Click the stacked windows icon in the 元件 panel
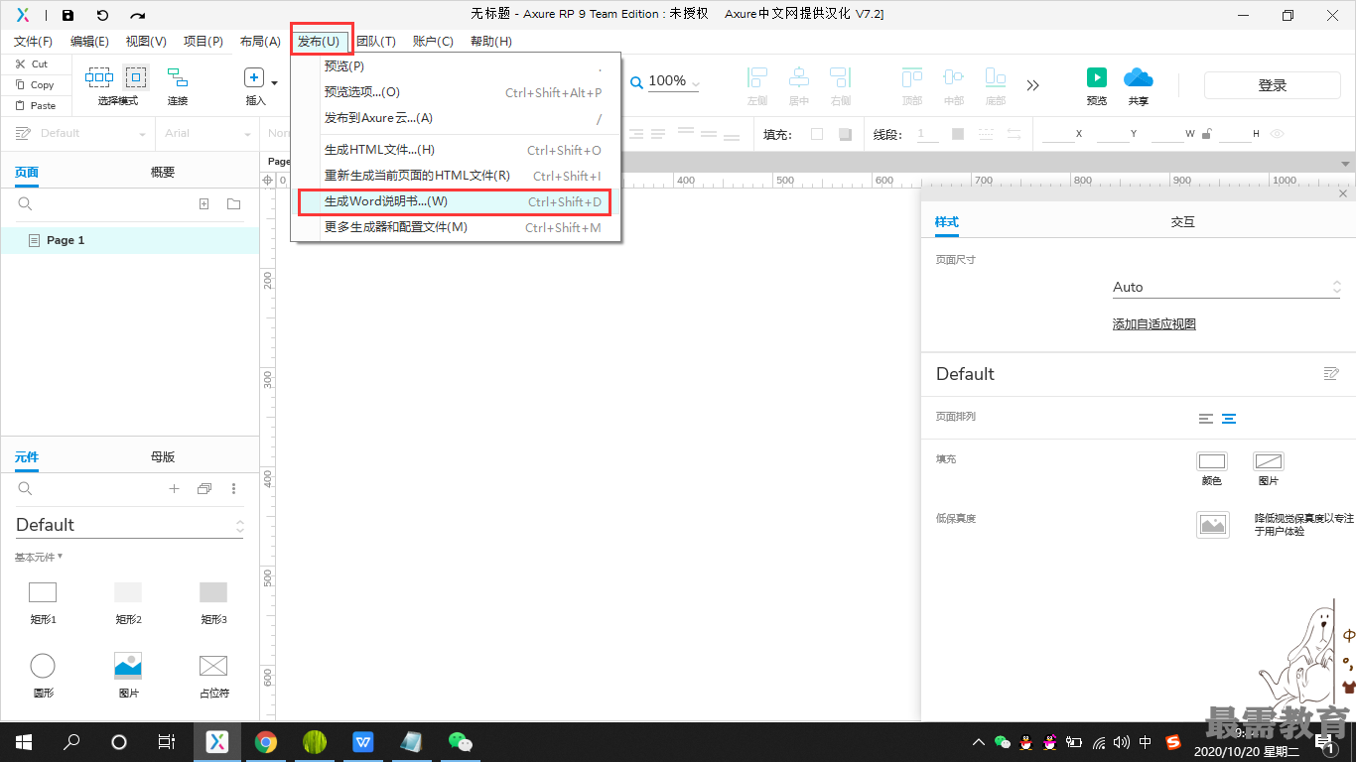 [x=204, y=488]
